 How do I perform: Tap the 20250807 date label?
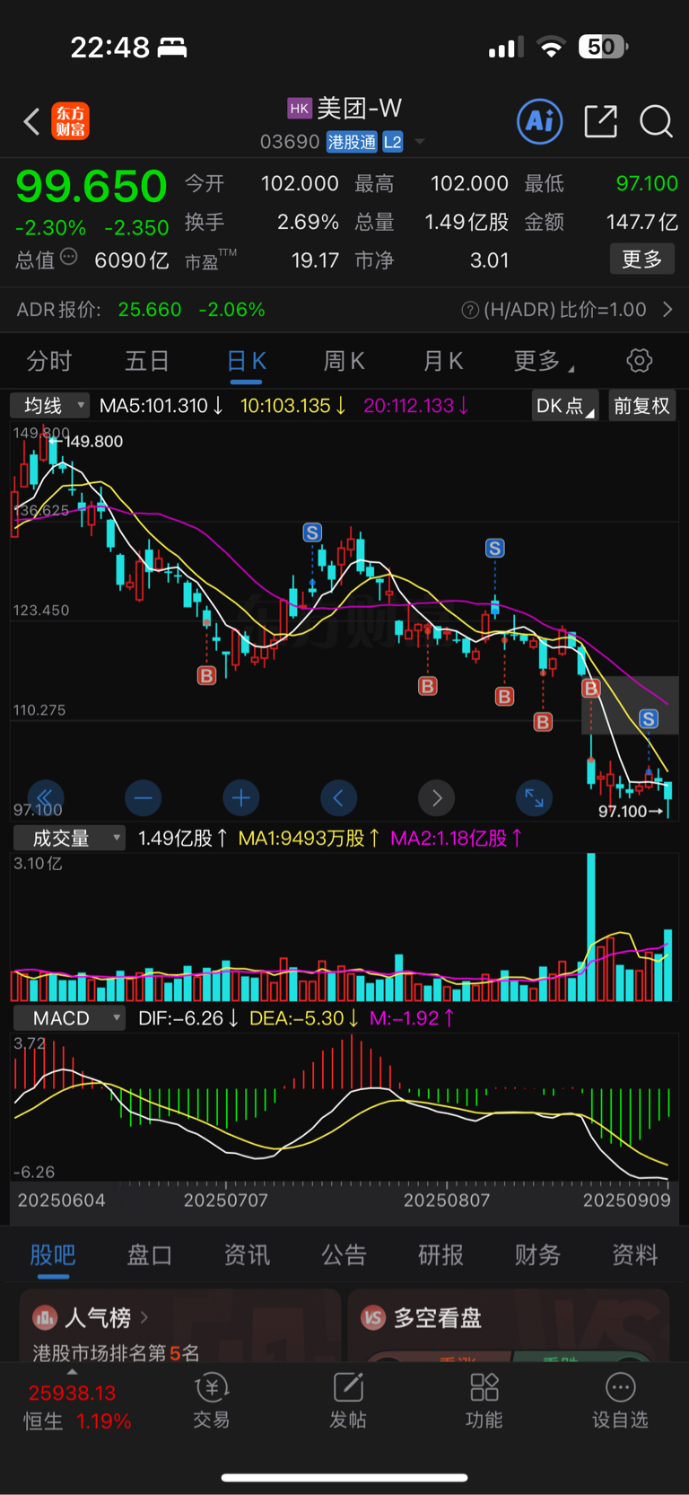coord(447,1200)
